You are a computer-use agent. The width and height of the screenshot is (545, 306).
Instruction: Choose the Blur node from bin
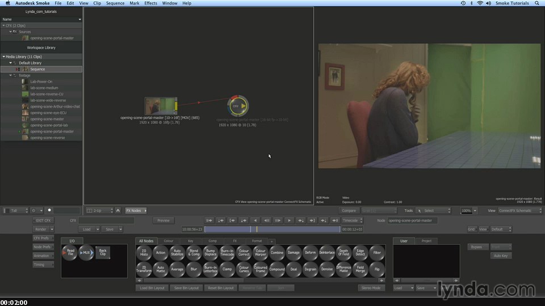pyautogui.click(x=194, y=269)
